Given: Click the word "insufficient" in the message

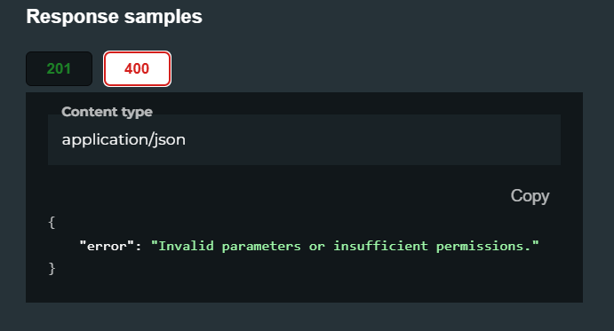Looking at the screenshot, I should pyautogui.click(x=380, y=246).
